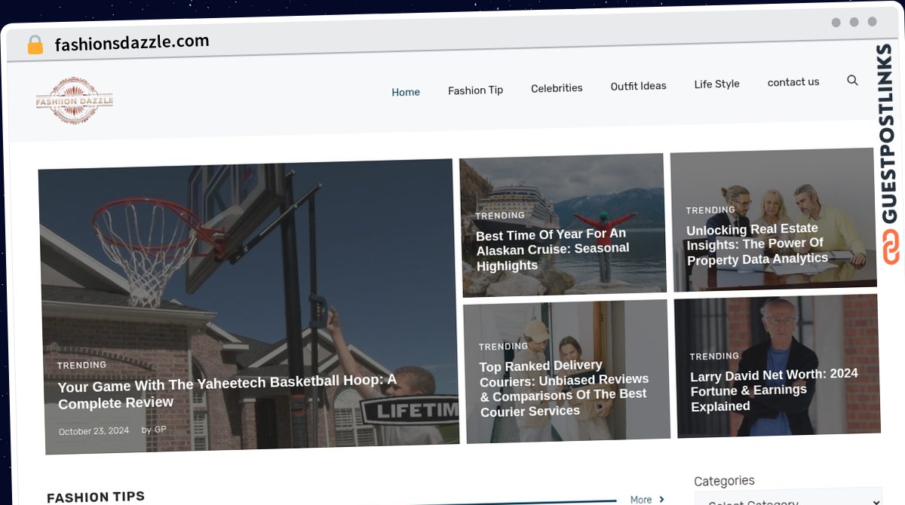Open the Celebrities menu item
Screen dimensions: 905x505
[x=557, y=88]
